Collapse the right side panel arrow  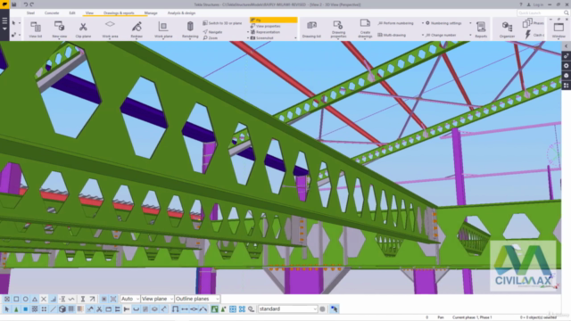567,46
